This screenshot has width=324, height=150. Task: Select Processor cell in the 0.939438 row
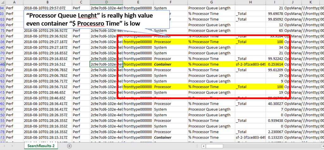click(171, 121)
